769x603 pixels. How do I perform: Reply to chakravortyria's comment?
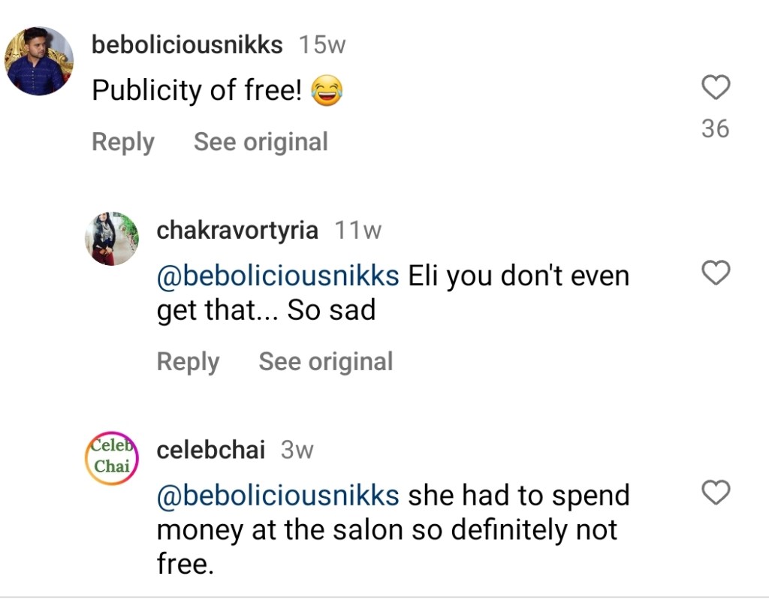click(x=188, y=362)
